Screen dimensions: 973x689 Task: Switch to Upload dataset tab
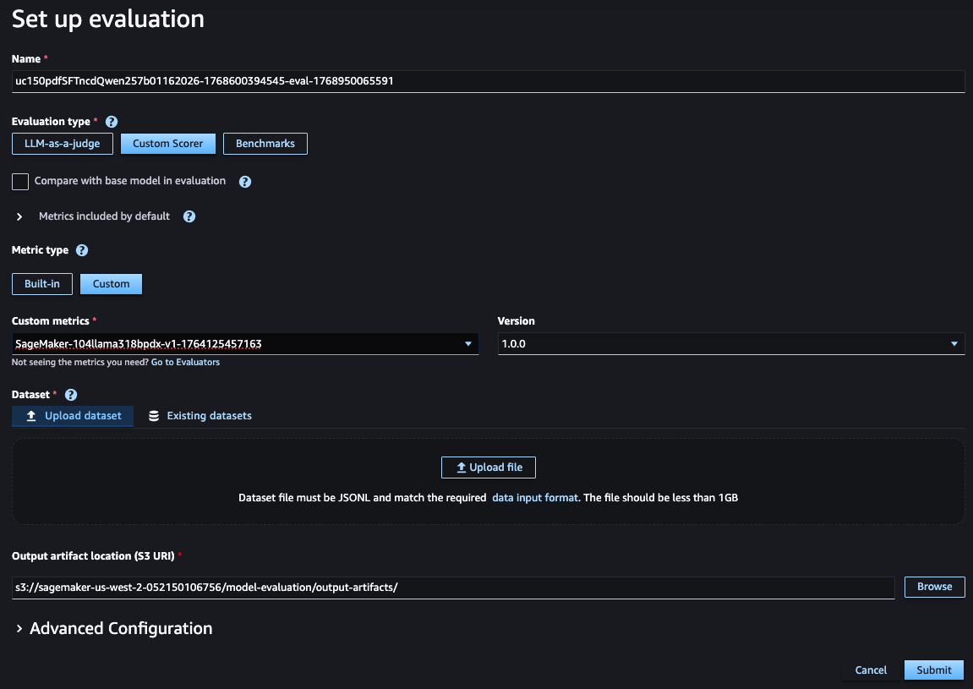coord(73,416)
